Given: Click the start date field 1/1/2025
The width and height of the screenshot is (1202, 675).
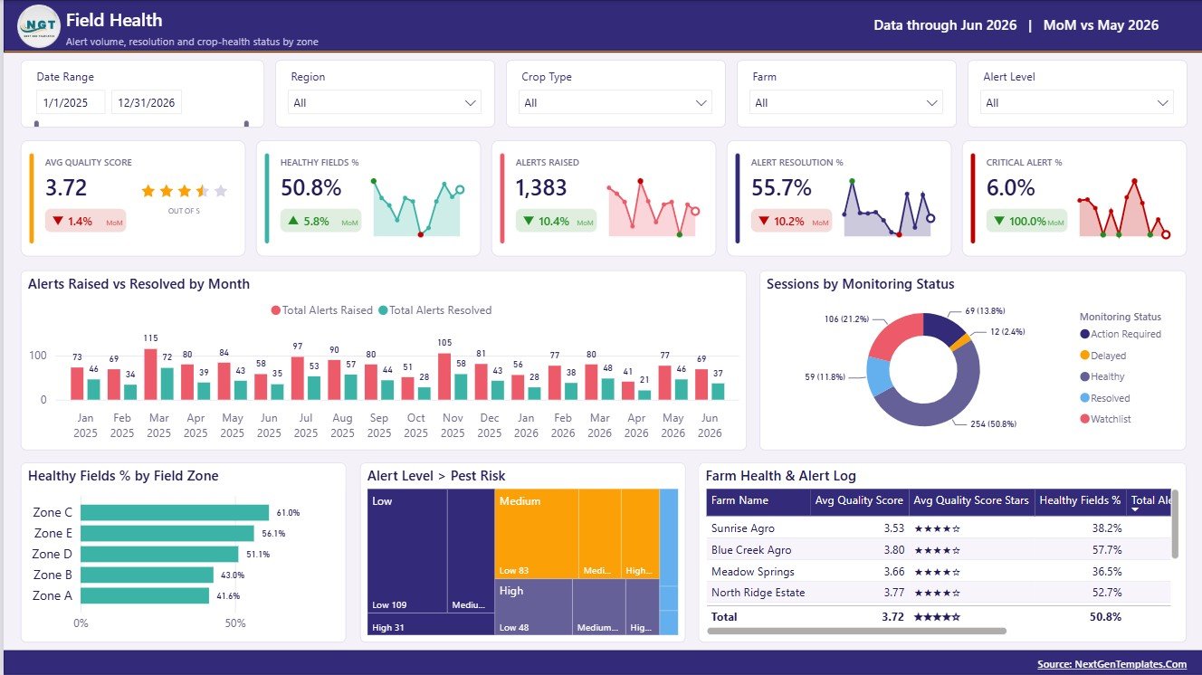Looking at the screenshot, I should click(x=71, y=102).
